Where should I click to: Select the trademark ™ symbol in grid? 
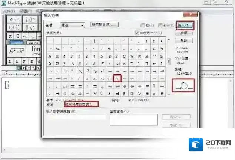(154, 56)
